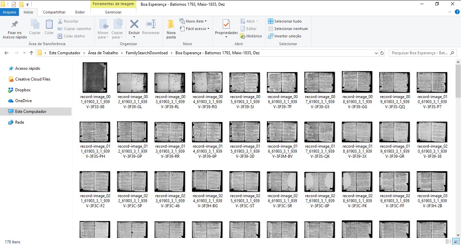Click Selecionar nenhum
This screenshot has height=245, width=461.
(x=288, y=29)
